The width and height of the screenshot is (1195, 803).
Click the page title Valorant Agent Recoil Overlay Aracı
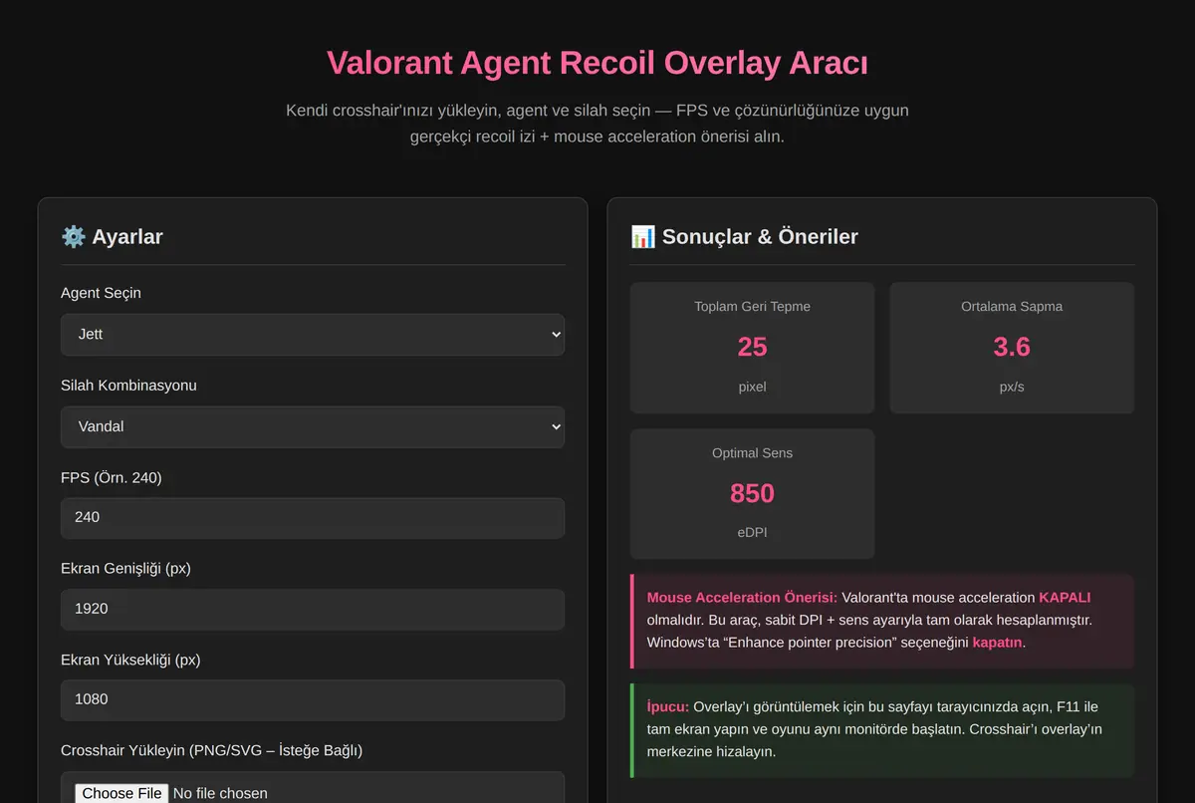tap(597, 64)
